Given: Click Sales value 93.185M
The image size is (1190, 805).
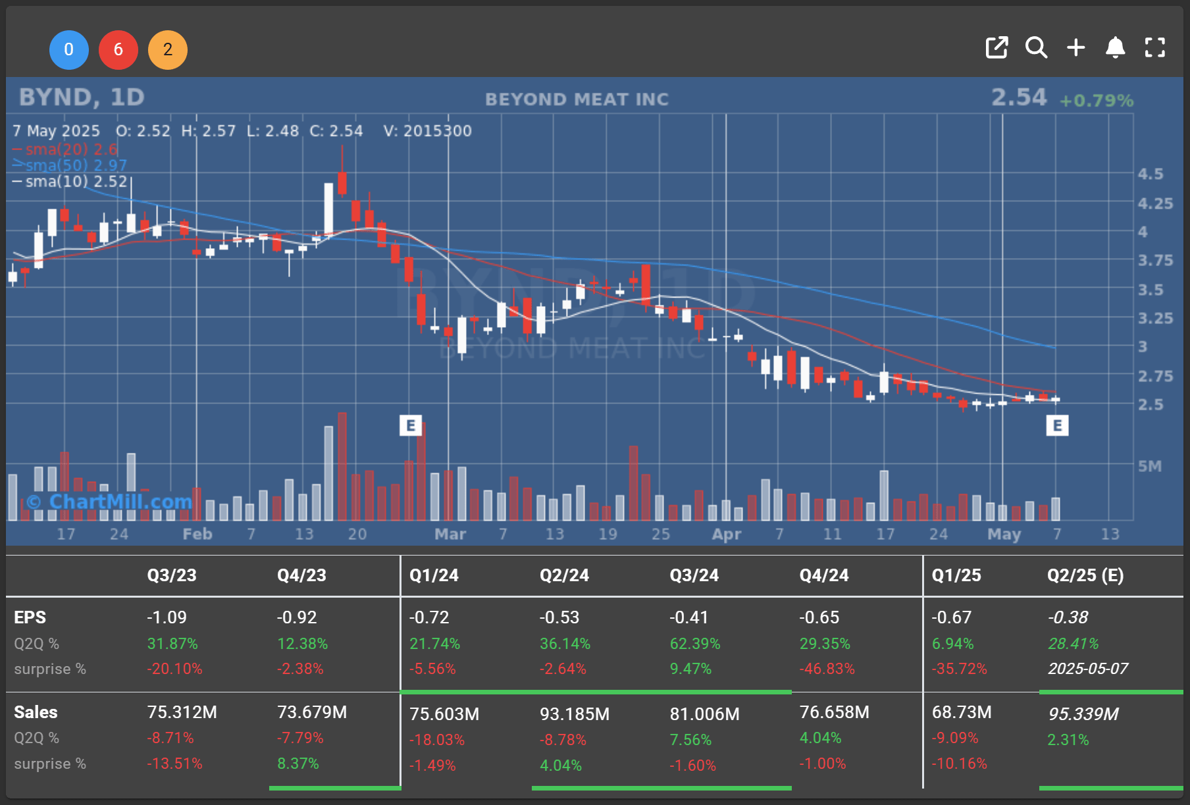Looking at the screenshot, I should click(x=575, y=714).
